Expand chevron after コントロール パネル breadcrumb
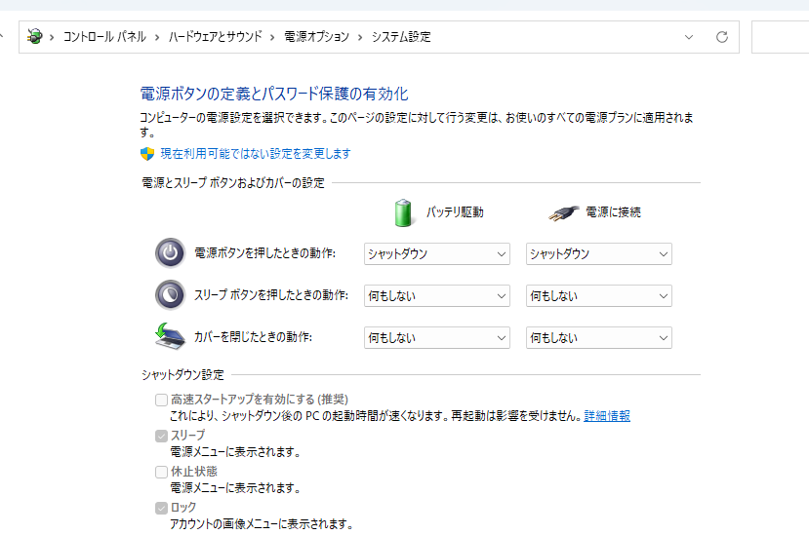This screenshot has width=809, height=535. coord(157,37)
